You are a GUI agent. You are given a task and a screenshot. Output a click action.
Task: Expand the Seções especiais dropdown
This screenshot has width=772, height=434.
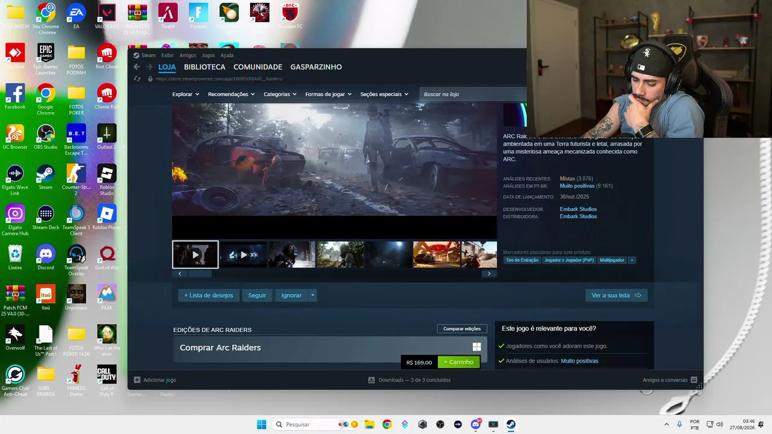[x=384, y=94]
